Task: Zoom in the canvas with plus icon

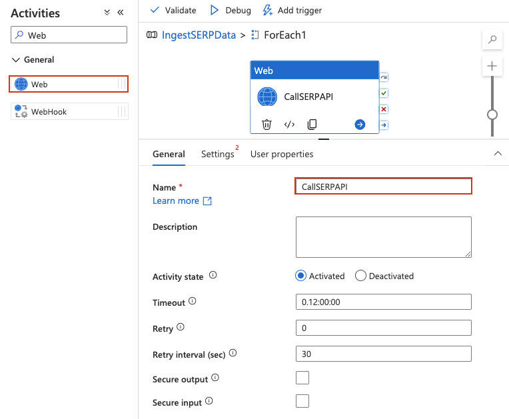Action: (x=492, y=66)
